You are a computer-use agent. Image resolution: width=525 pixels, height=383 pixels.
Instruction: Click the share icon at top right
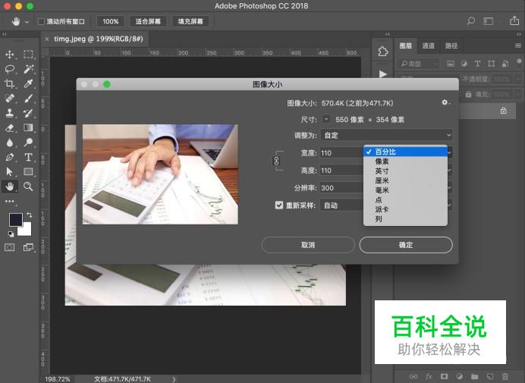[x=514, y=20]
